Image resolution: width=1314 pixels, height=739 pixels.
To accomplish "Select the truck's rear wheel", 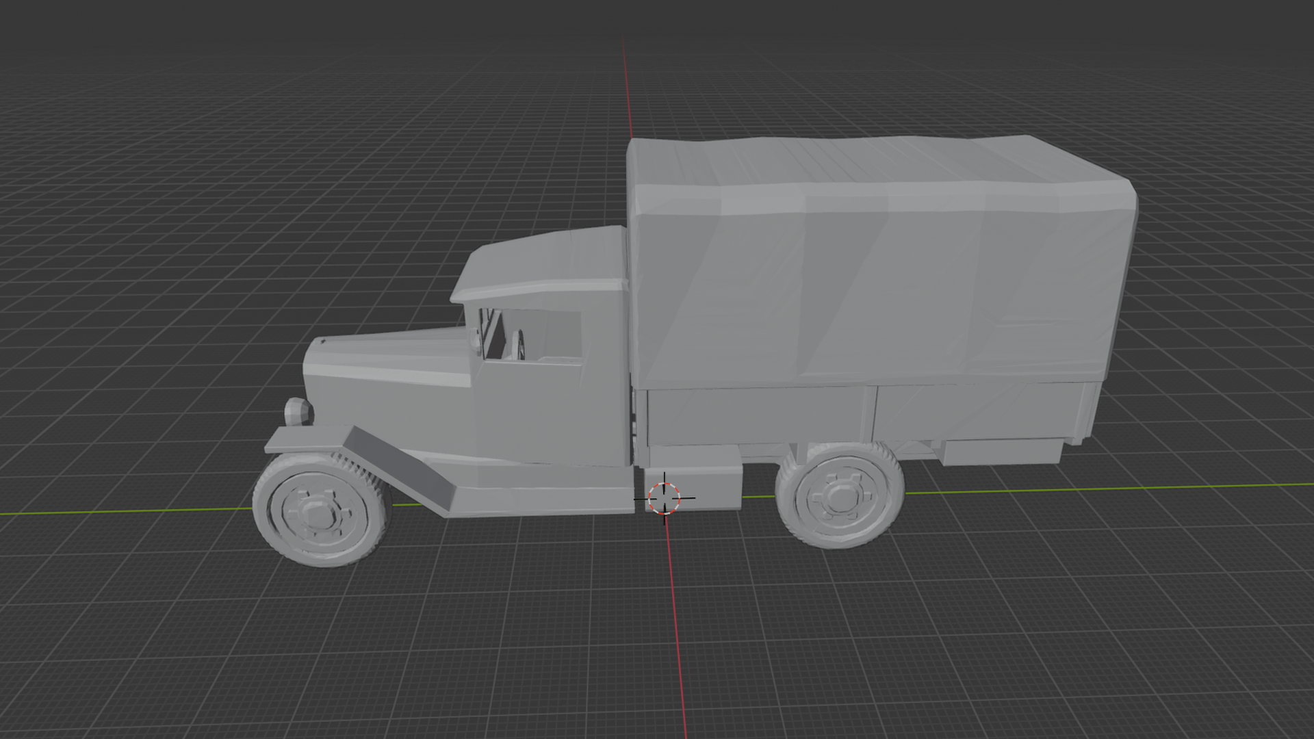I will click(840, 495).
